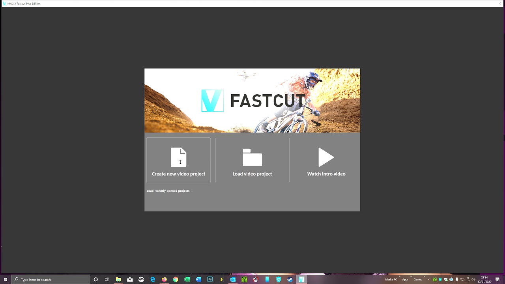Image resolution: width=505 pixels, height=284 pixels.
Task: Open Outlook from the taskbar
Action: pos(233,279)
